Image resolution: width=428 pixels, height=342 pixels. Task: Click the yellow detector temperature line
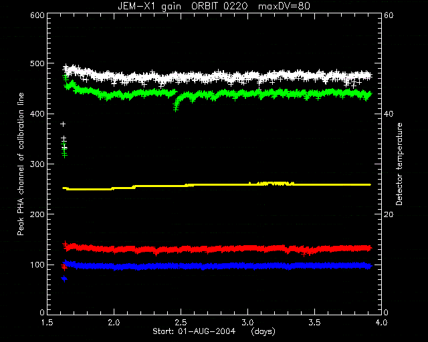coord(217,186)
